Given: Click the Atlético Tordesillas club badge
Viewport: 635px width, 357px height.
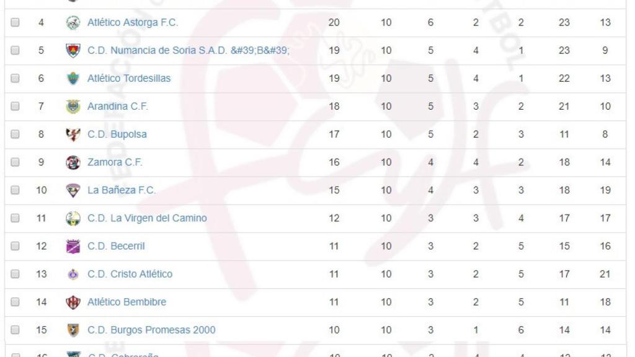Looking at the screenshot, I should coord(73,79).
